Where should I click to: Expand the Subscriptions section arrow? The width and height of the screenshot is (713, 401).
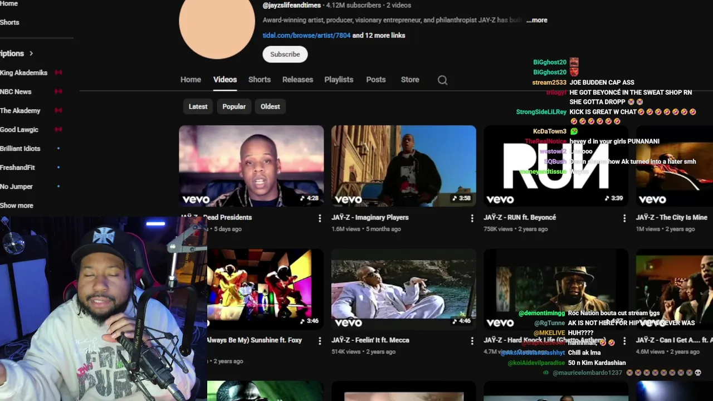(x=31, y=53)
